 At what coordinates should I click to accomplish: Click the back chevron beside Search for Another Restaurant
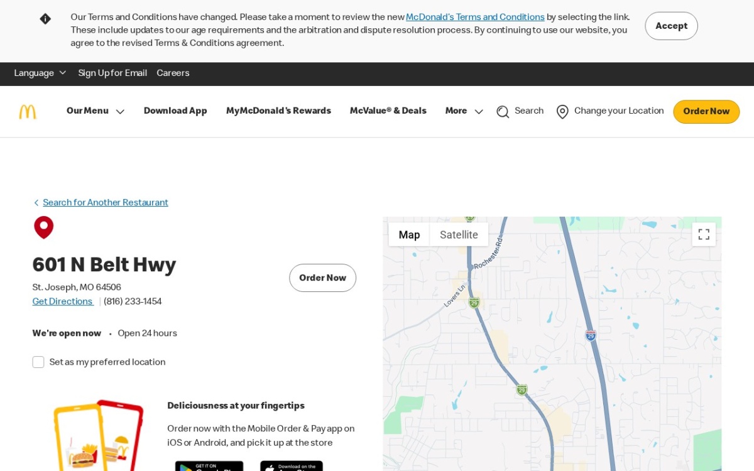pyautogui.click(x=36, y=203)
